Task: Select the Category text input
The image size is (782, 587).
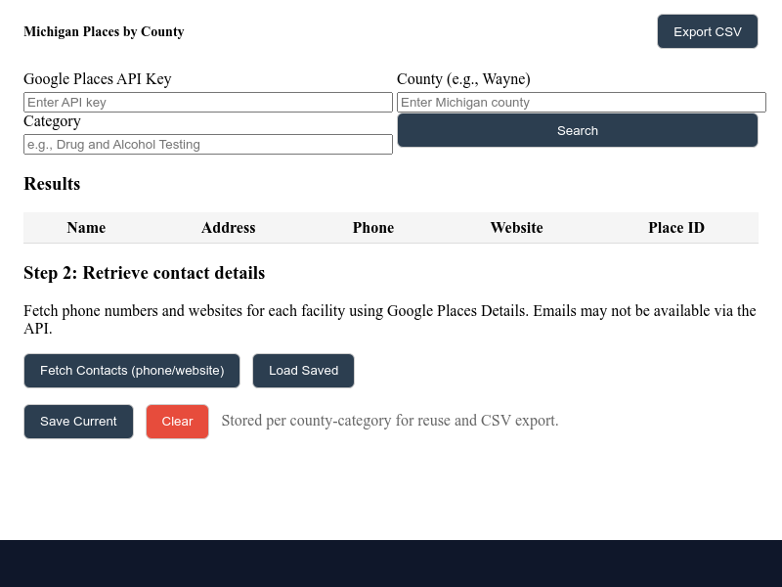Action: click(207, 144)
